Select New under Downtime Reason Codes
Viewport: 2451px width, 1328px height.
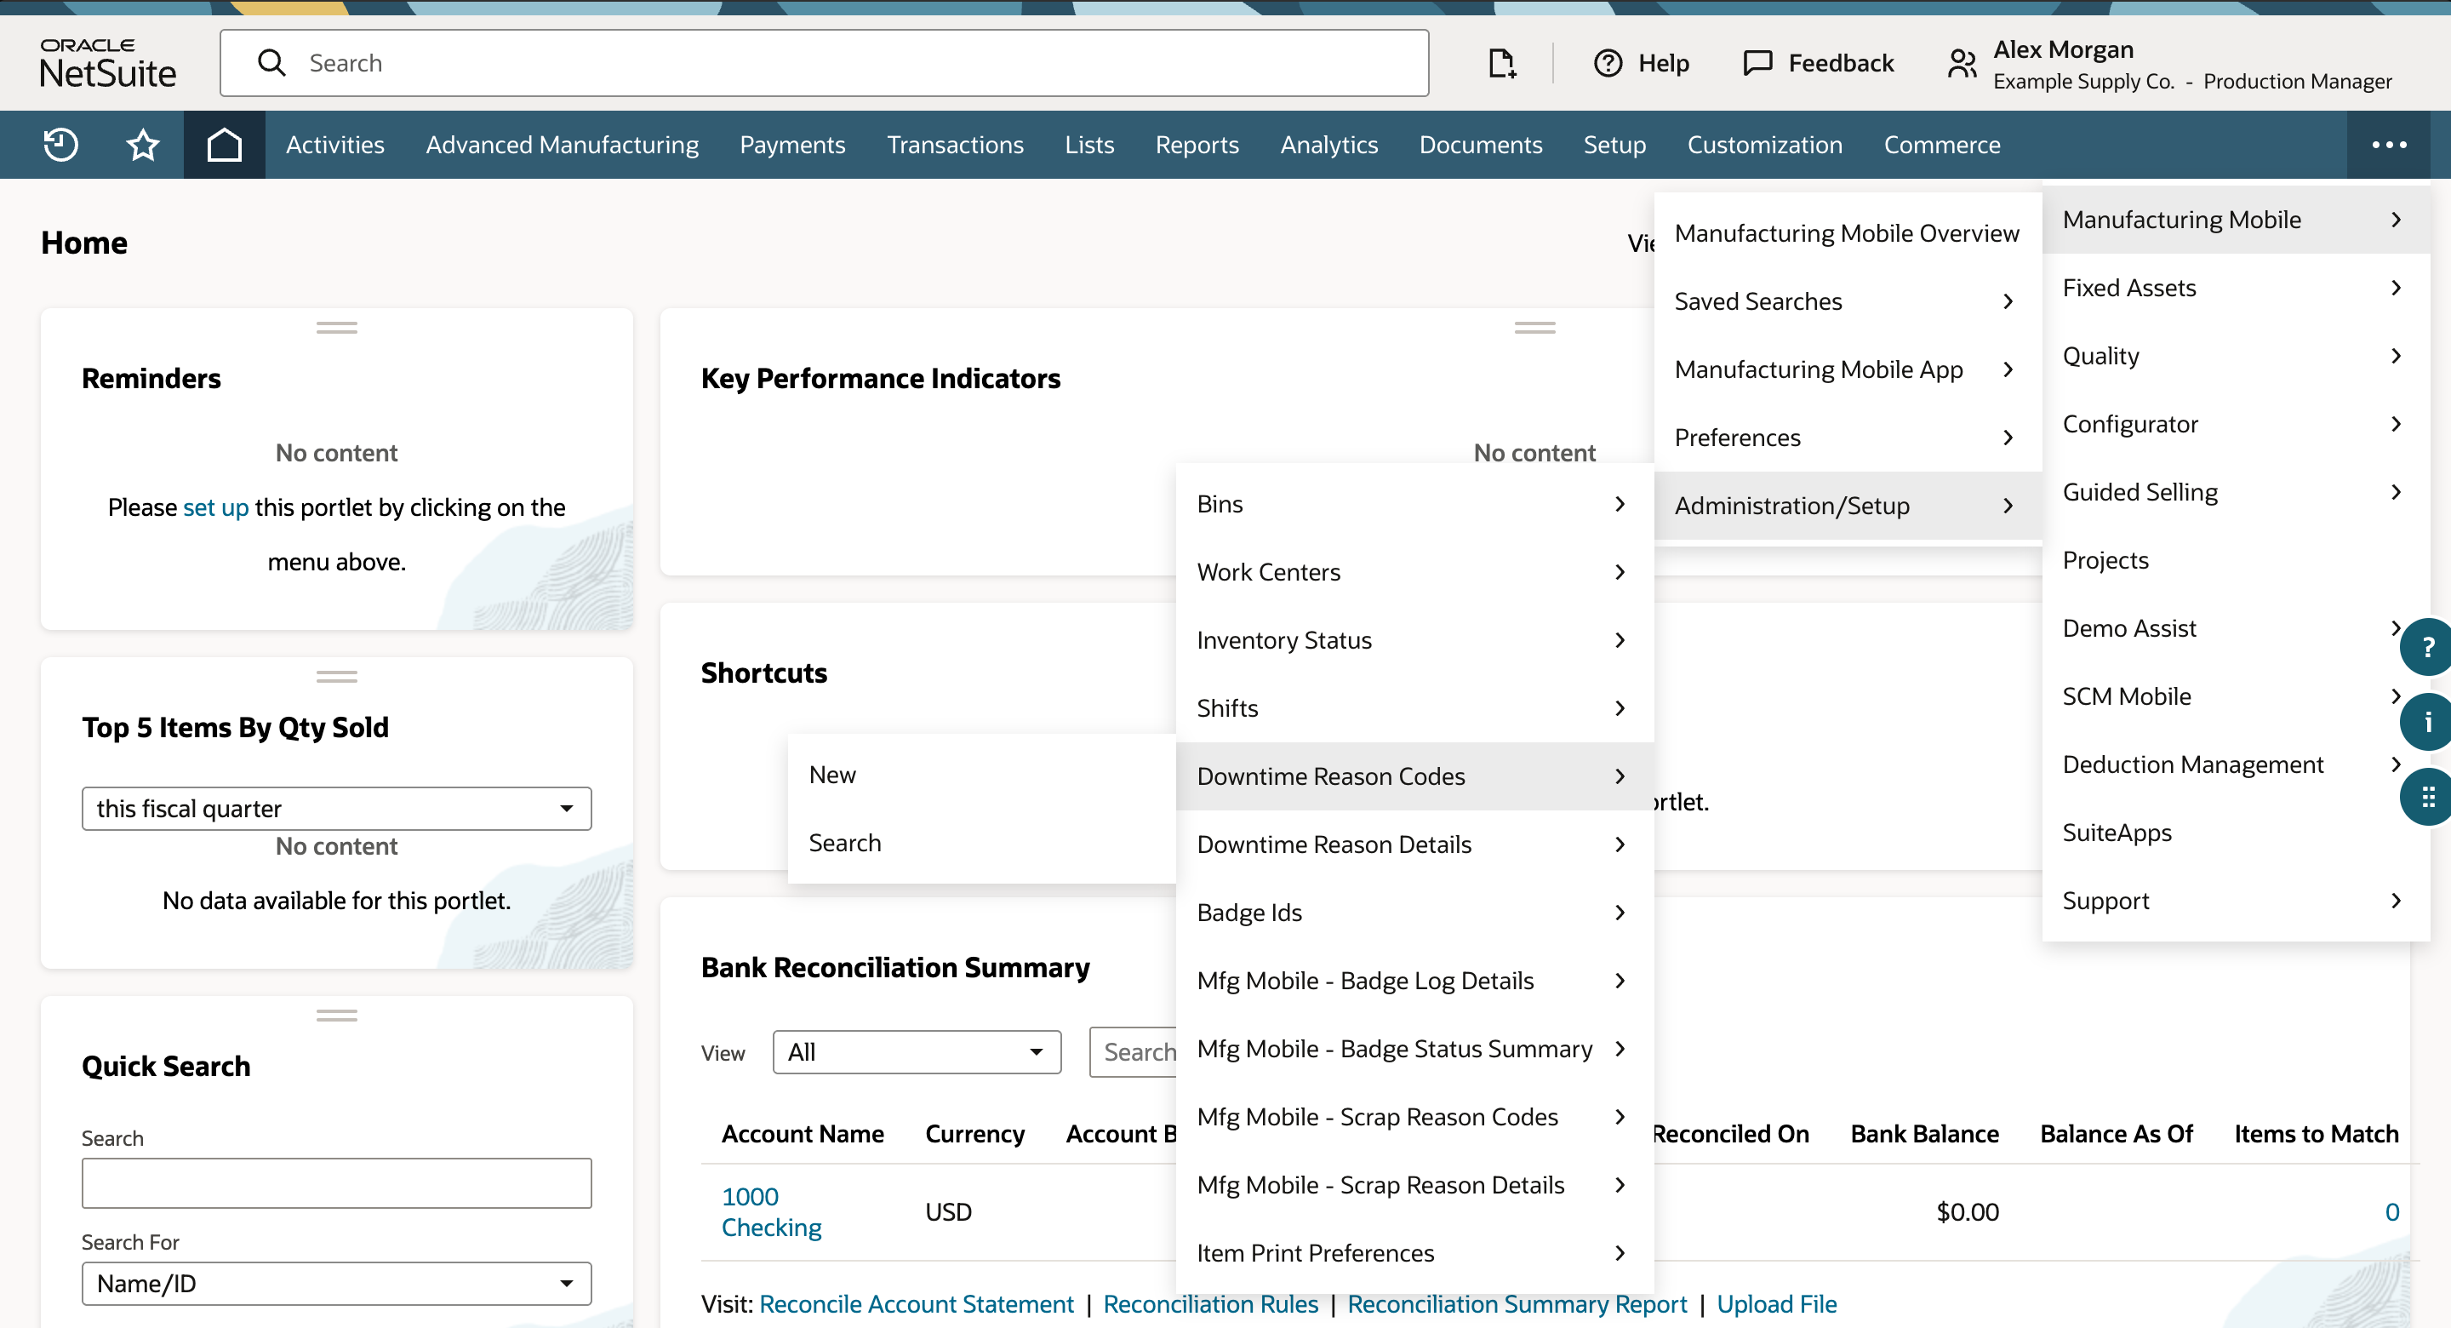point(982,775)
